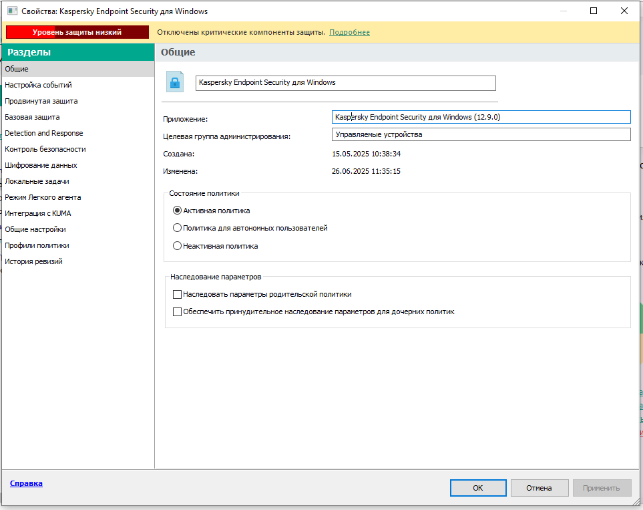Enable Наследовать параметры родительской политики checkbox
Viewport: 643px width, 510px height.
coord(178,294)
